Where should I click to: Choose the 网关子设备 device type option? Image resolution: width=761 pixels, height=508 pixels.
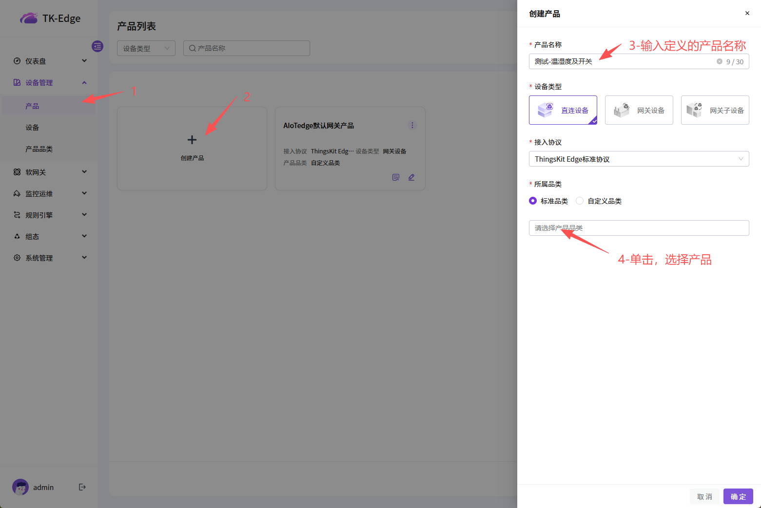tap(715, 110)
